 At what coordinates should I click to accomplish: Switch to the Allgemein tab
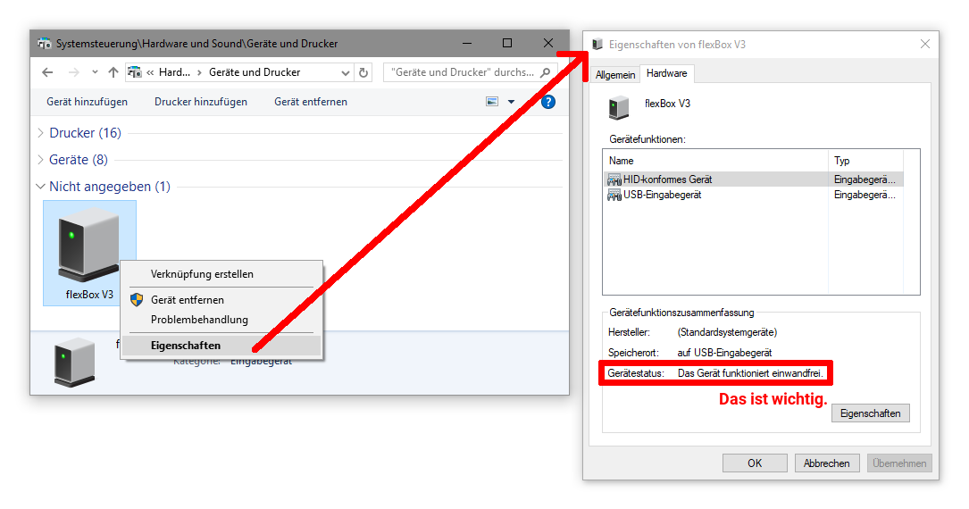point(615,74)
